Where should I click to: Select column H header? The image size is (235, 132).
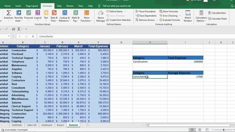pyautogui.click(x=150, y=43)
